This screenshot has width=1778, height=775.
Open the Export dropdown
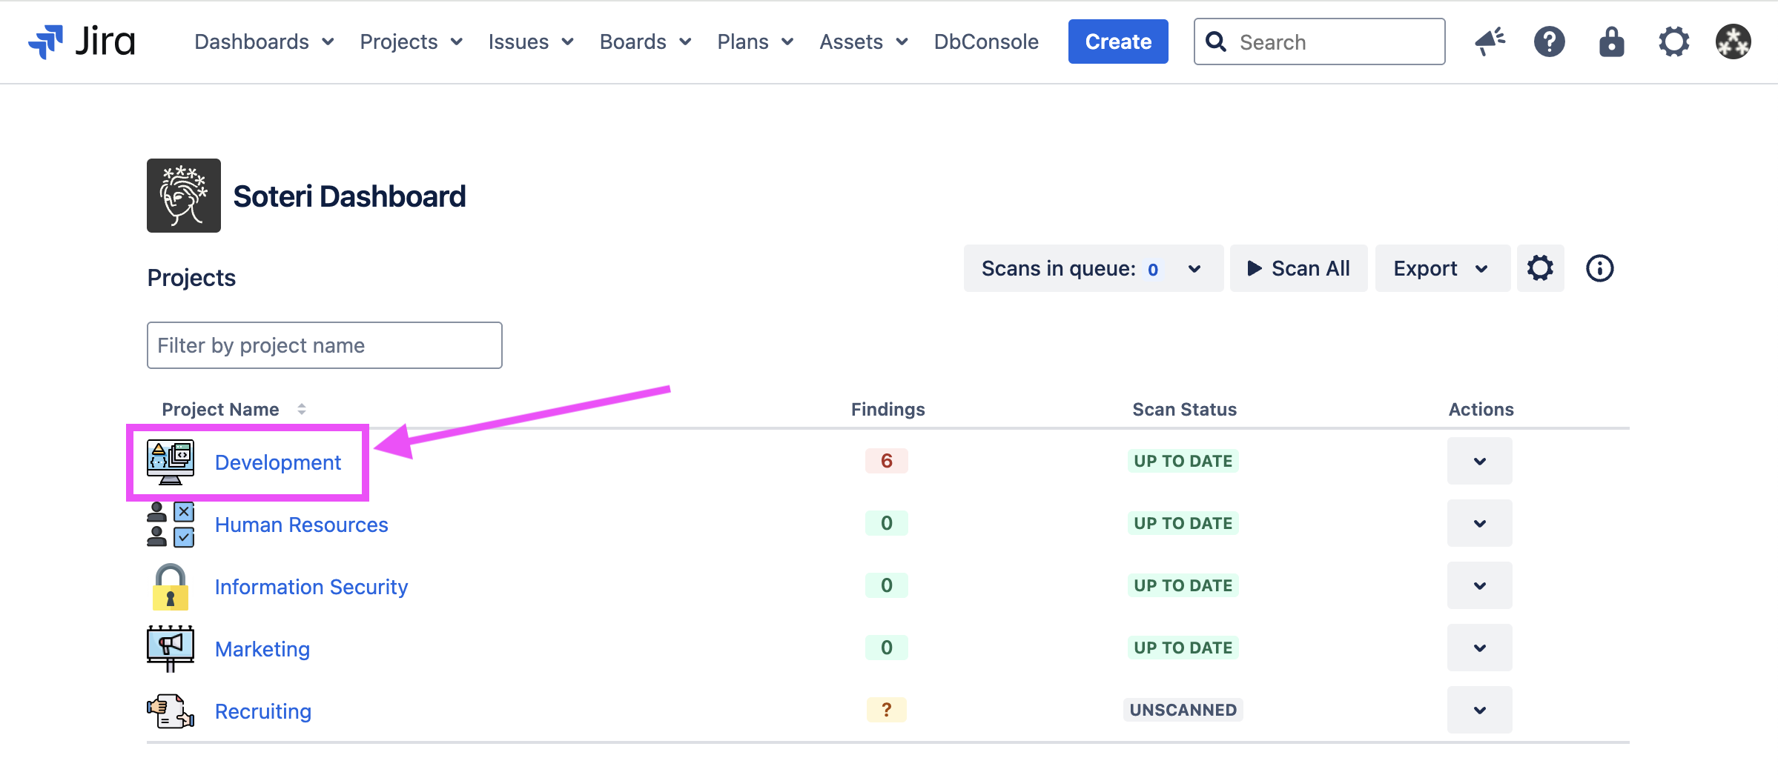click(x=1441, y=268)
